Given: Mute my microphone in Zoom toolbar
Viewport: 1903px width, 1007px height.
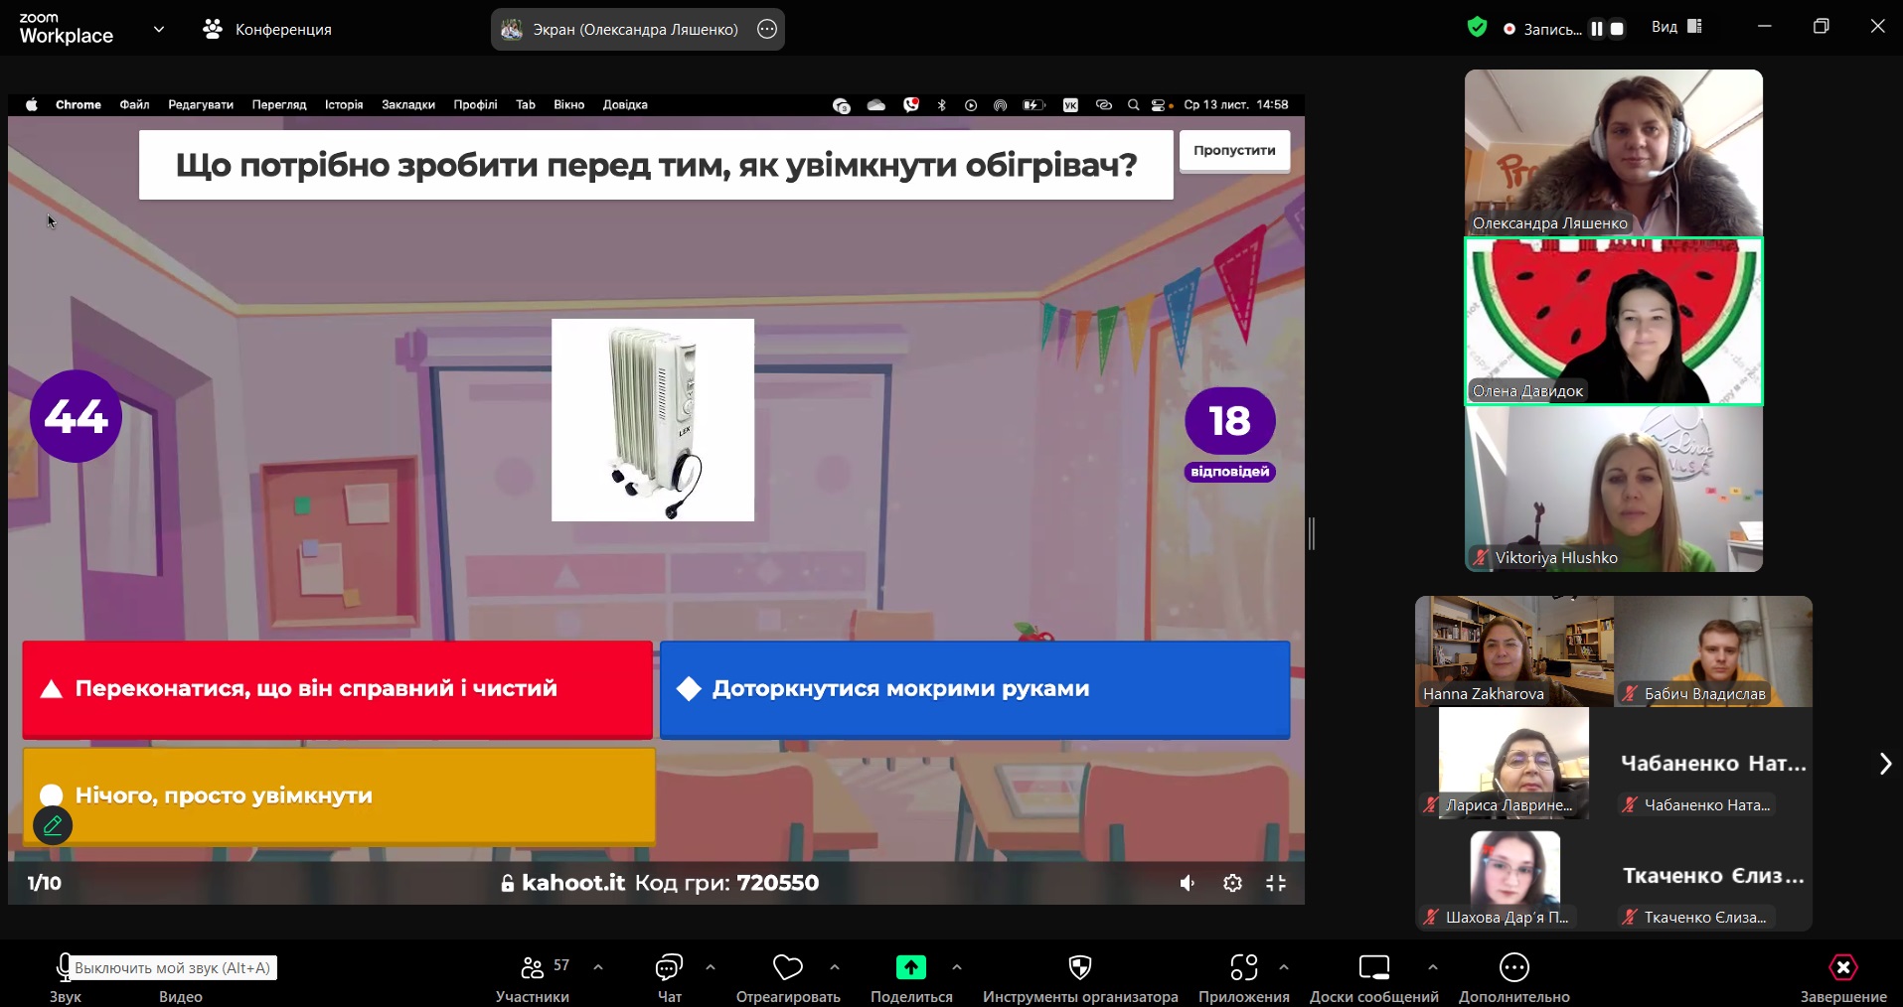Looking at the screenshot, I should (x=65, y=967).
